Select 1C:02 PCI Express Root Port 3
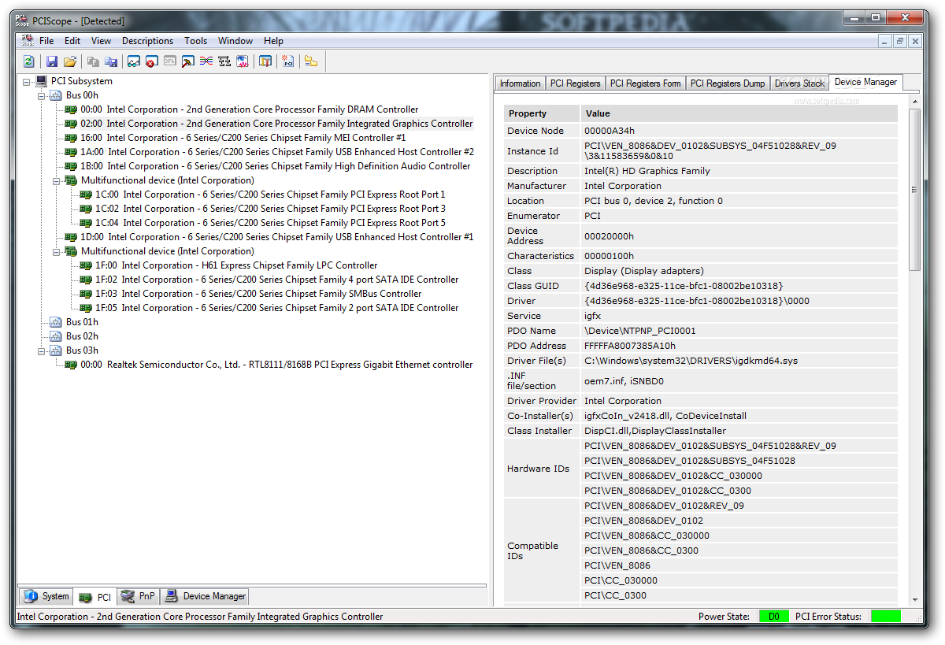945x645 pixels. pyautogui.click(x=270, y=209)
